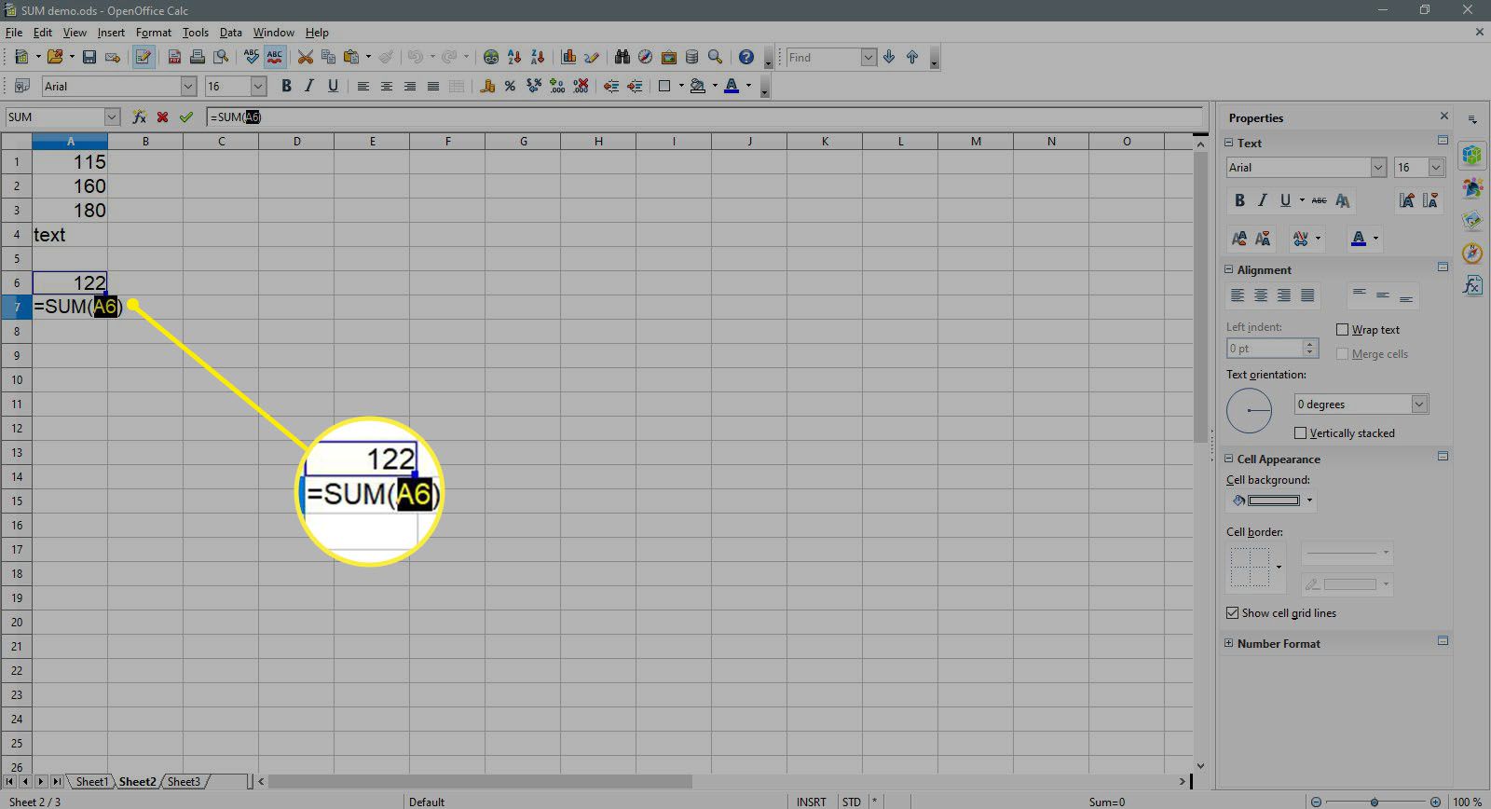Toggle Underline in formatting toolbar
Image resolution: width=1491 pixels, height=809 pixels.
click(333, 87)
